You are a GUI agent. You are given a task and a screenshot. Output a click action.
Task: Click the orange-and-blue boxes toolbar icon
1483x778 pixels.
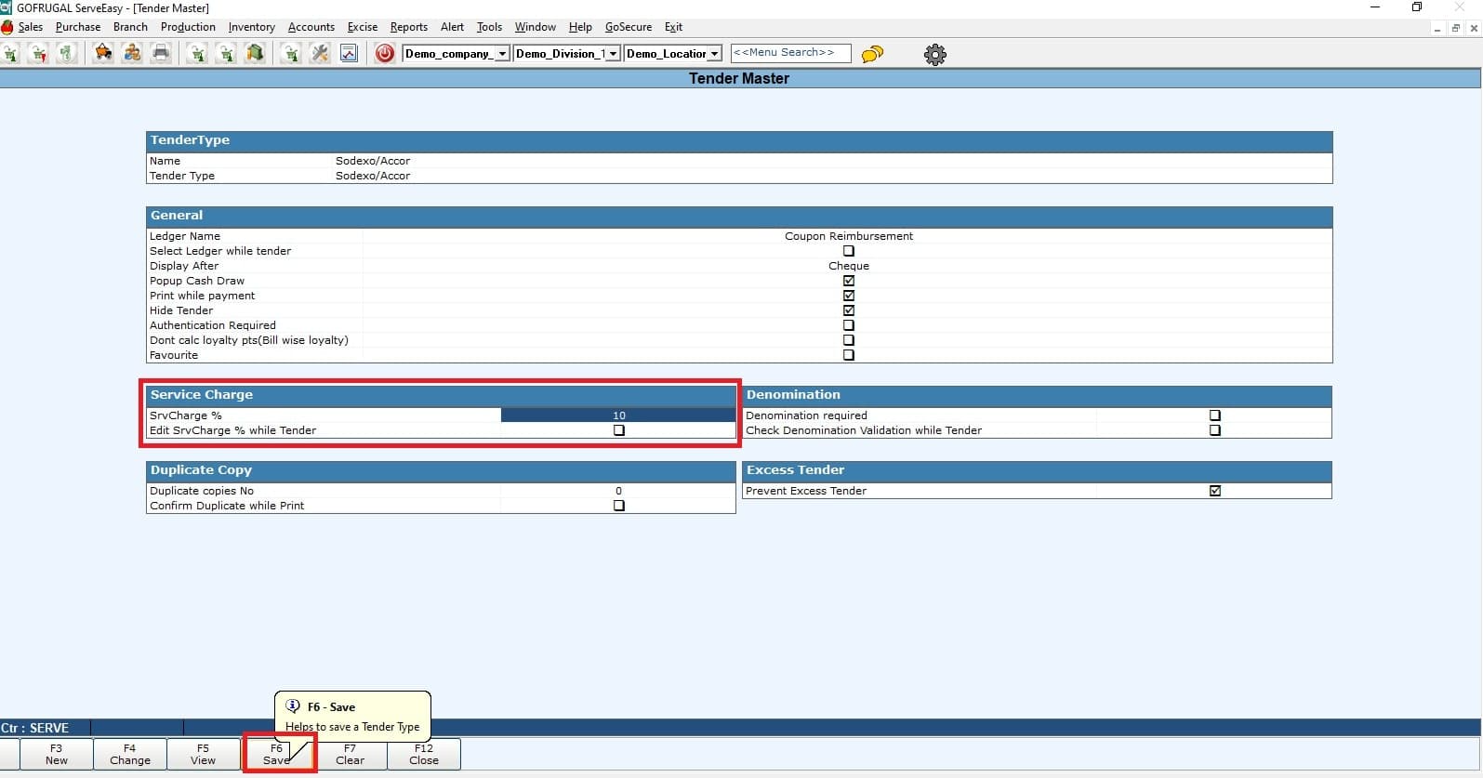coord(132,54)
